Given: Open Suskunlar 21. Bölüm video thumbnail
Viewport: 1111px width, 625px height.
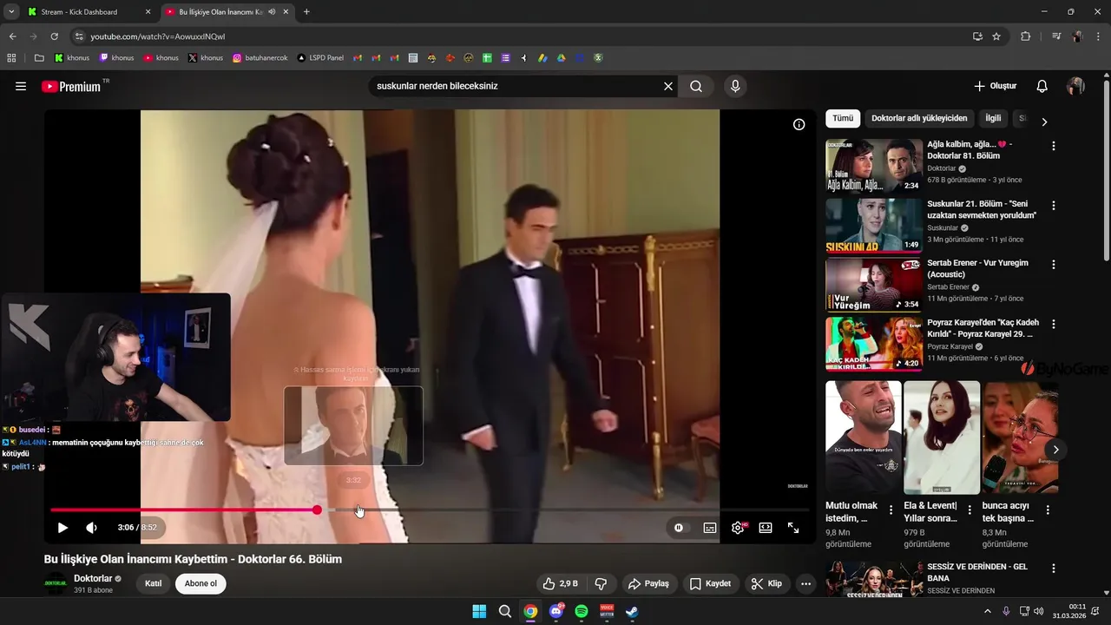Looking at the screenshot, I should coord(874,226).
